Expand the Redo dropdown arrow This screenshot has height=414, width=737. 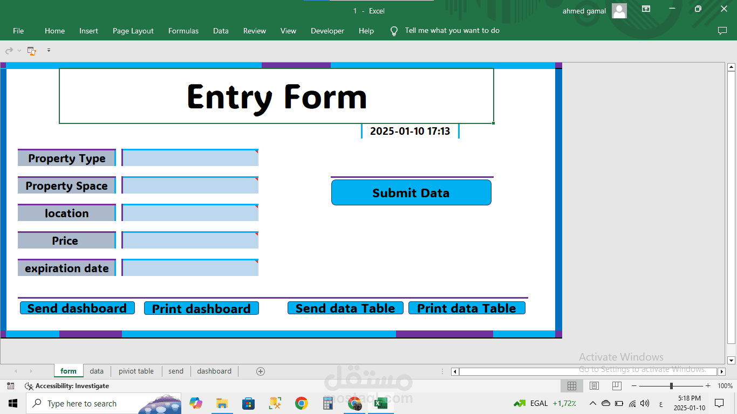(x=19, y=50)
